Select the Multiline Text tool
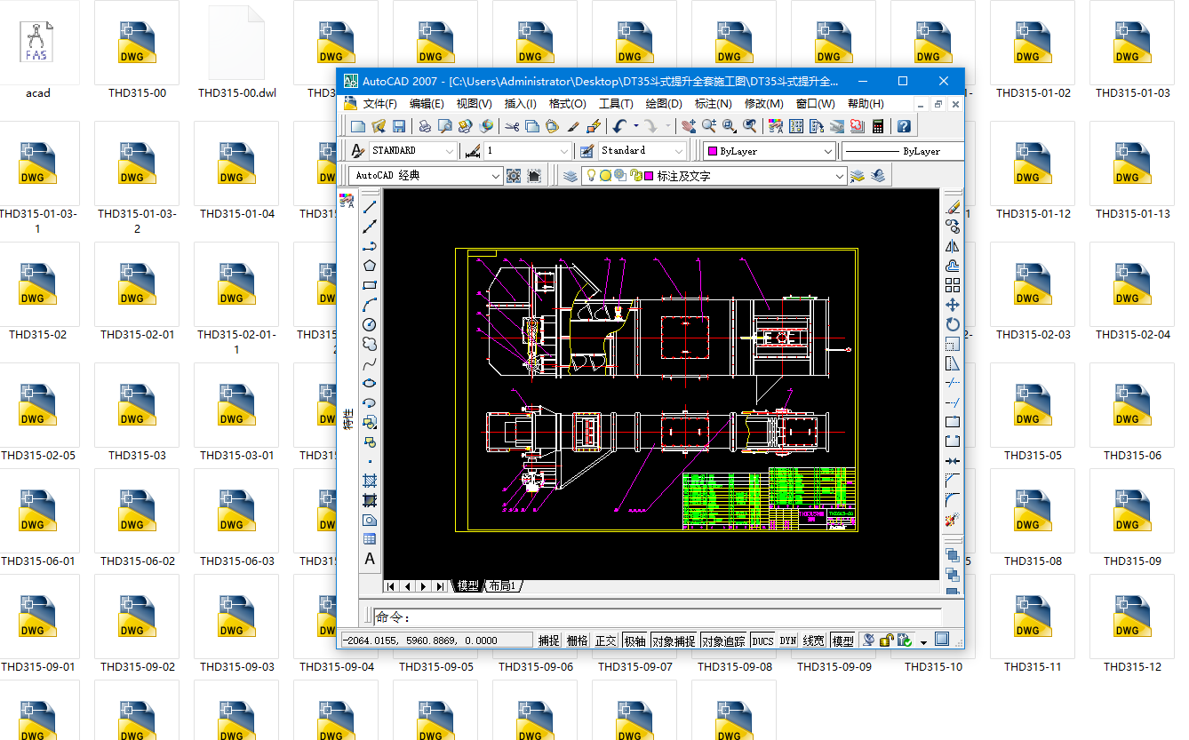Image resolution: width=1189 pixels, height=740 pixels. (370, 559)
